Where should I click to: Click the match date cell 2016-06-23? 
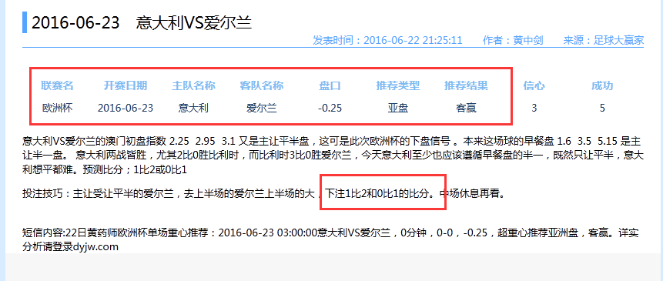click(x=126, y=109)
